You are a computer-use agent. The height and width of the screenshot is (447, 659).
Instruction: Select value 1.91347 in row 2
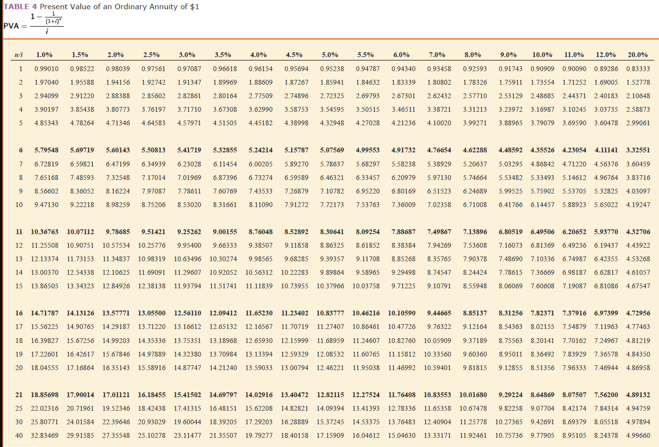tap(189, 82)
